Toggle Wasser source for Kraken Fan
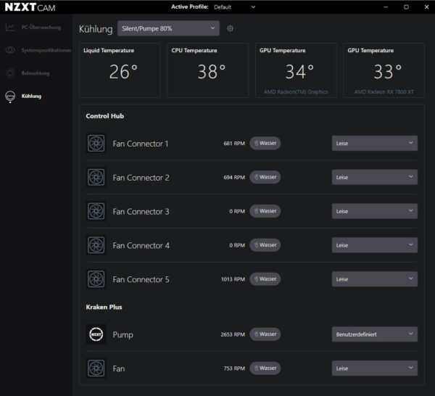The height and width of the screenshot is (396, 435). pyautogui.click(x=265, y=368)
